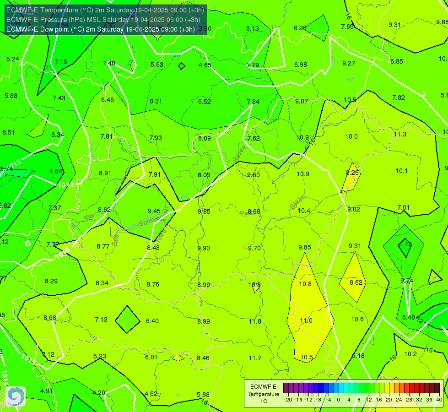The image size is (448, 412).
Task: Click the dew point value 11.7
Action: [255, 358]
